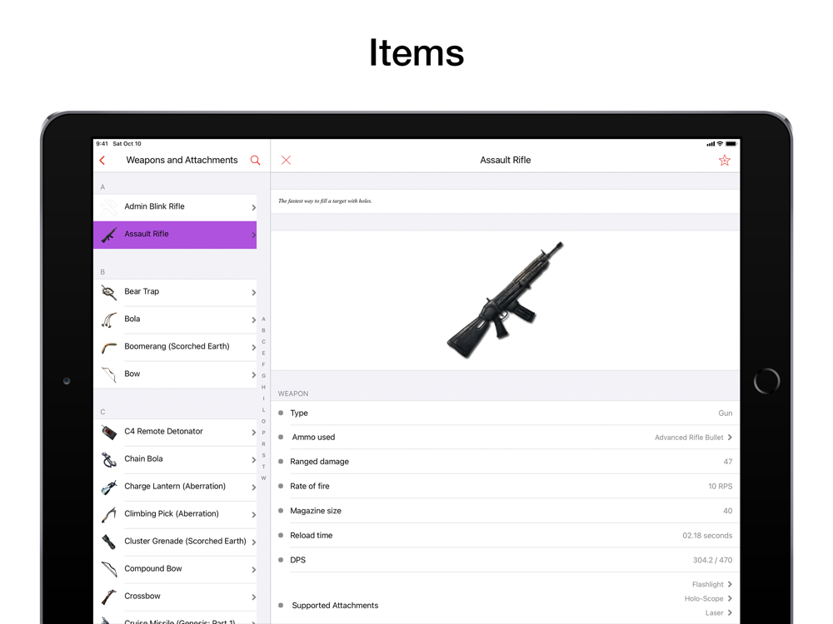
Task: Click the Crossbow item icon
Action: [x=109, y=597]
